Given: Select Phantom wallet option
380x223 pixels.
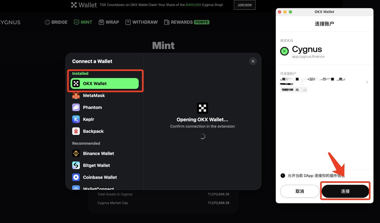Looking at the screenshot, I should click(x=104, y=108).
